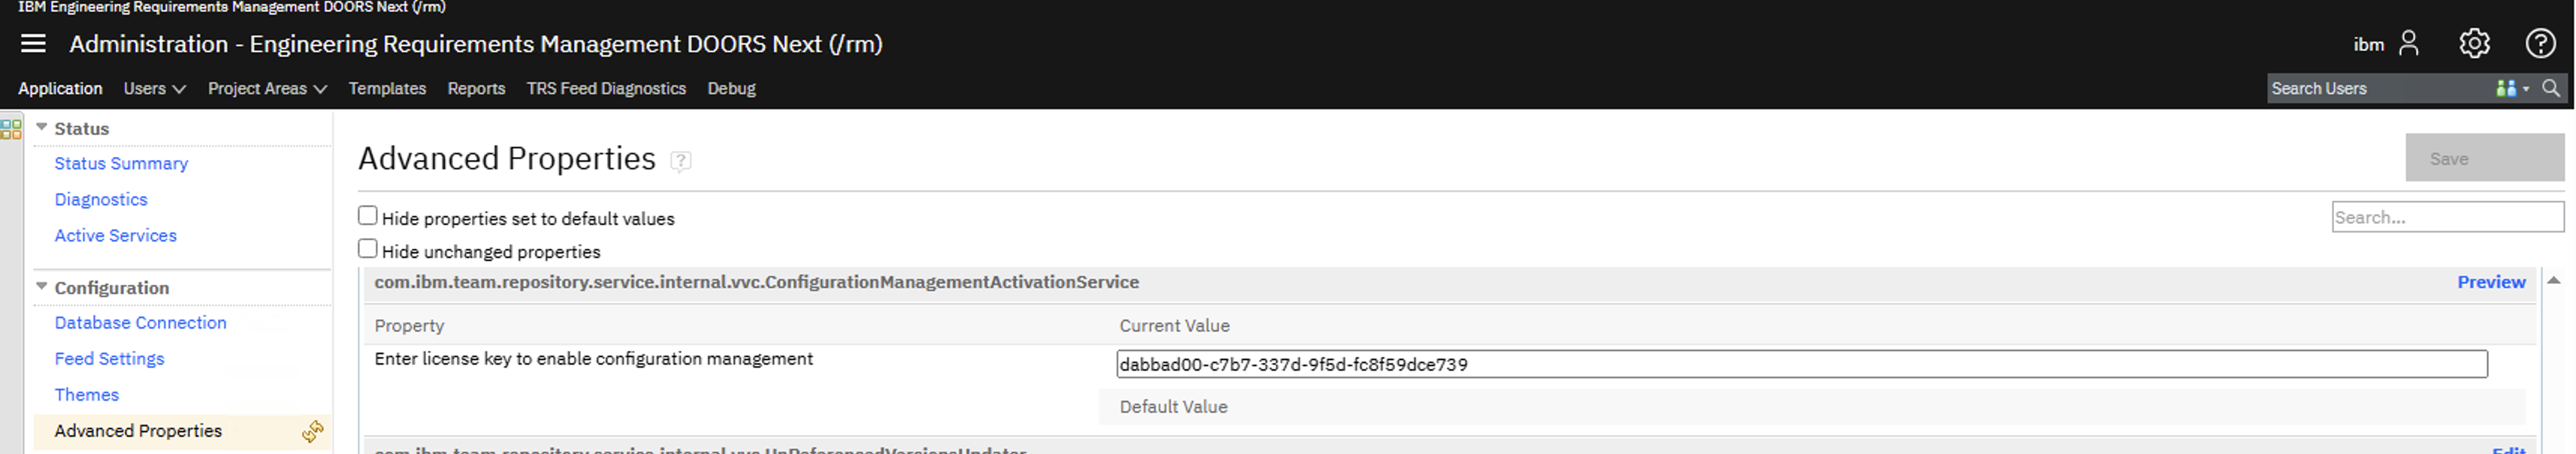Enable Hide properties set to default values
Image resolution: width=2576 pixels, height=454 pixels.
(368, 216)
